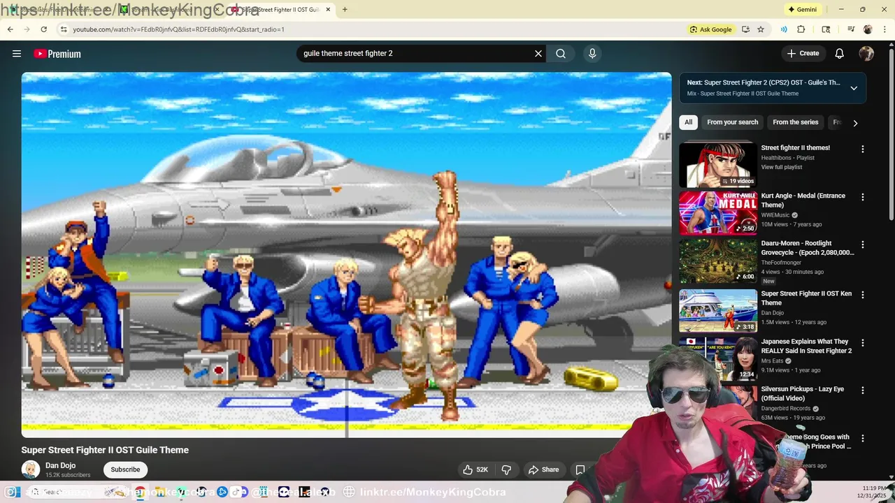The height and width of the screenshot is (503, 895).
Task: Select From your search chip
Action: pos(732,122)
